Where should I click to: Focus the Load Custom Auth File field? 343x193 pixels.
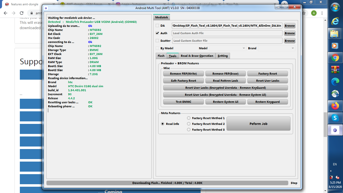point(227,33)
